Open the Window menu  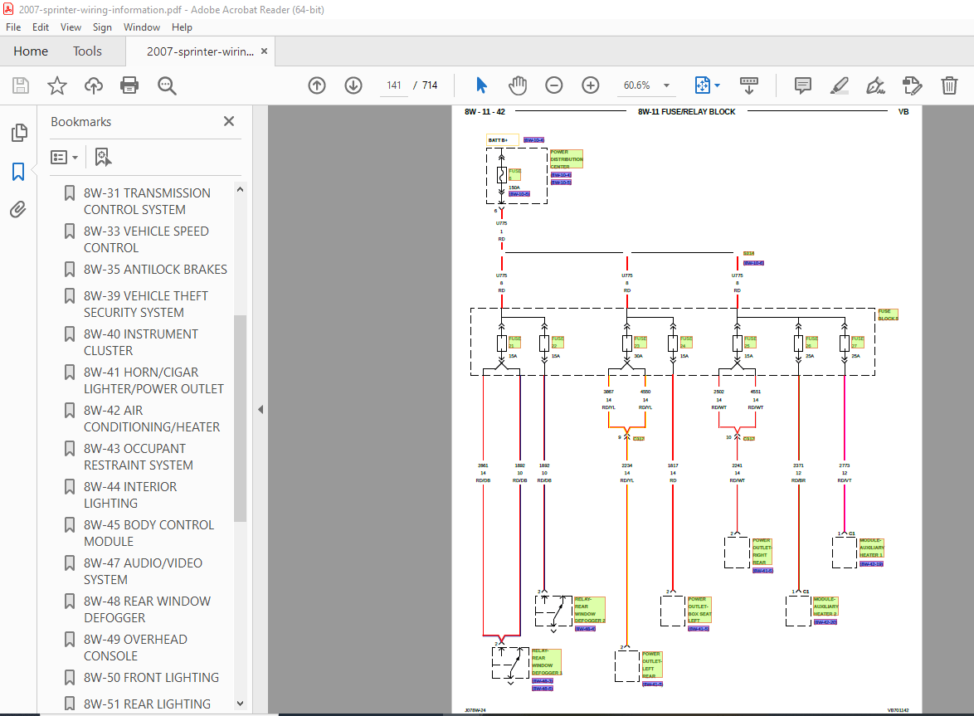[142, 27]
